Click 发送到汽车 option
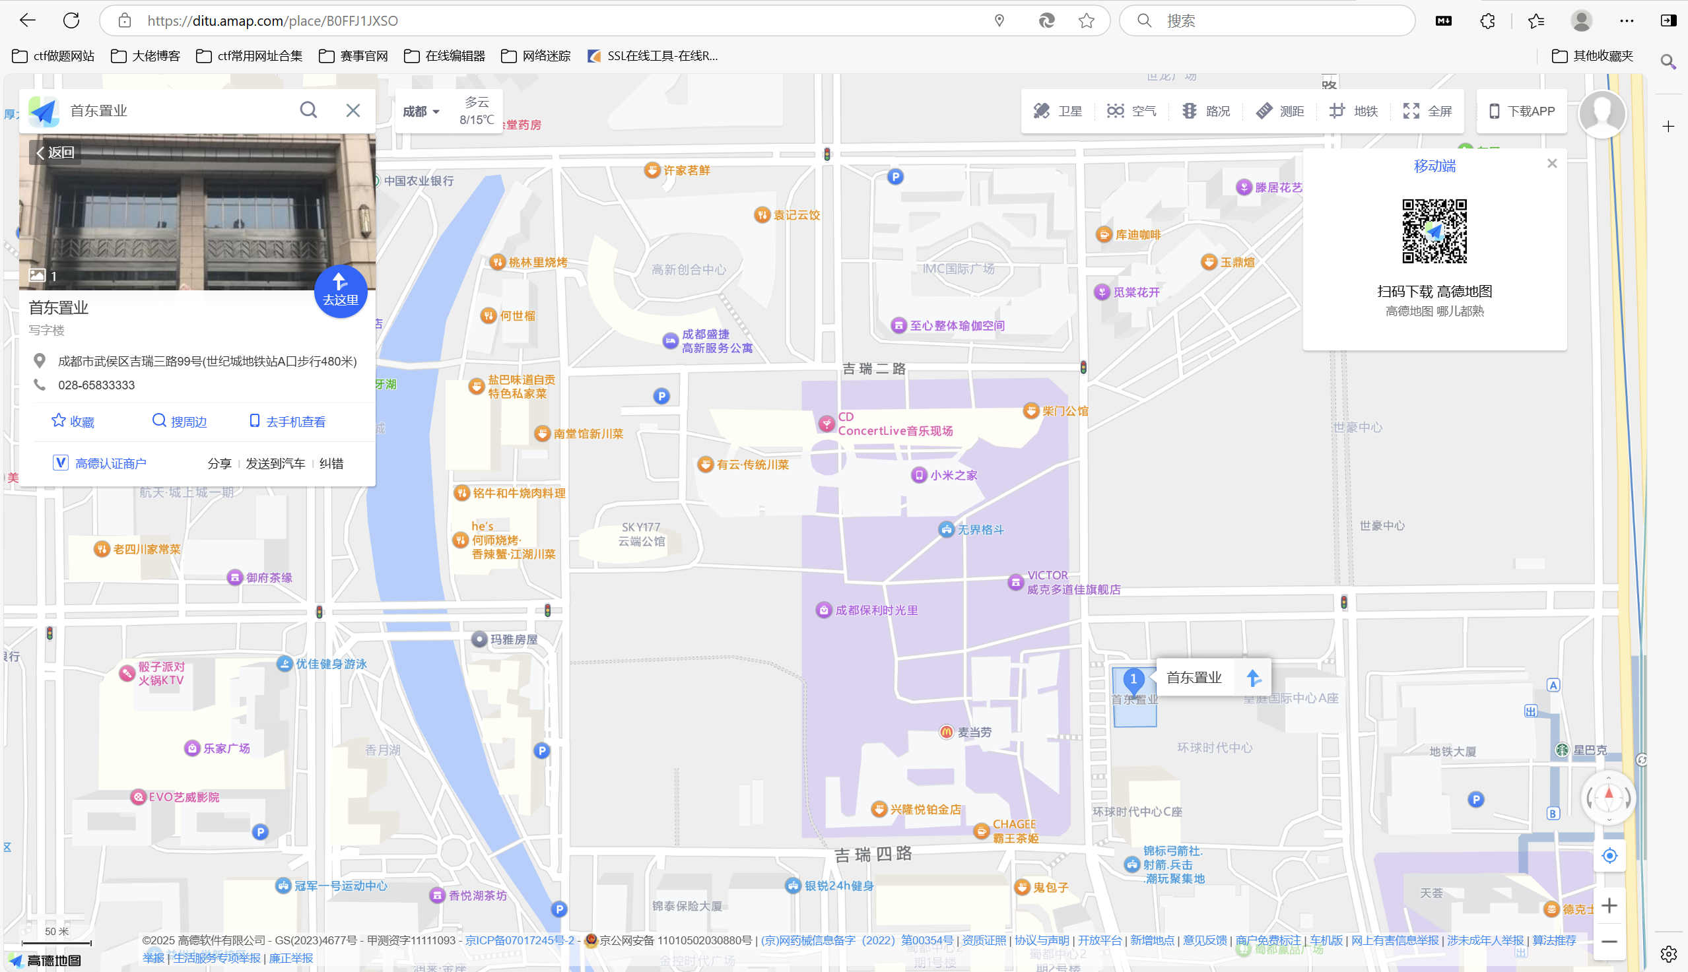 [275, 463]
